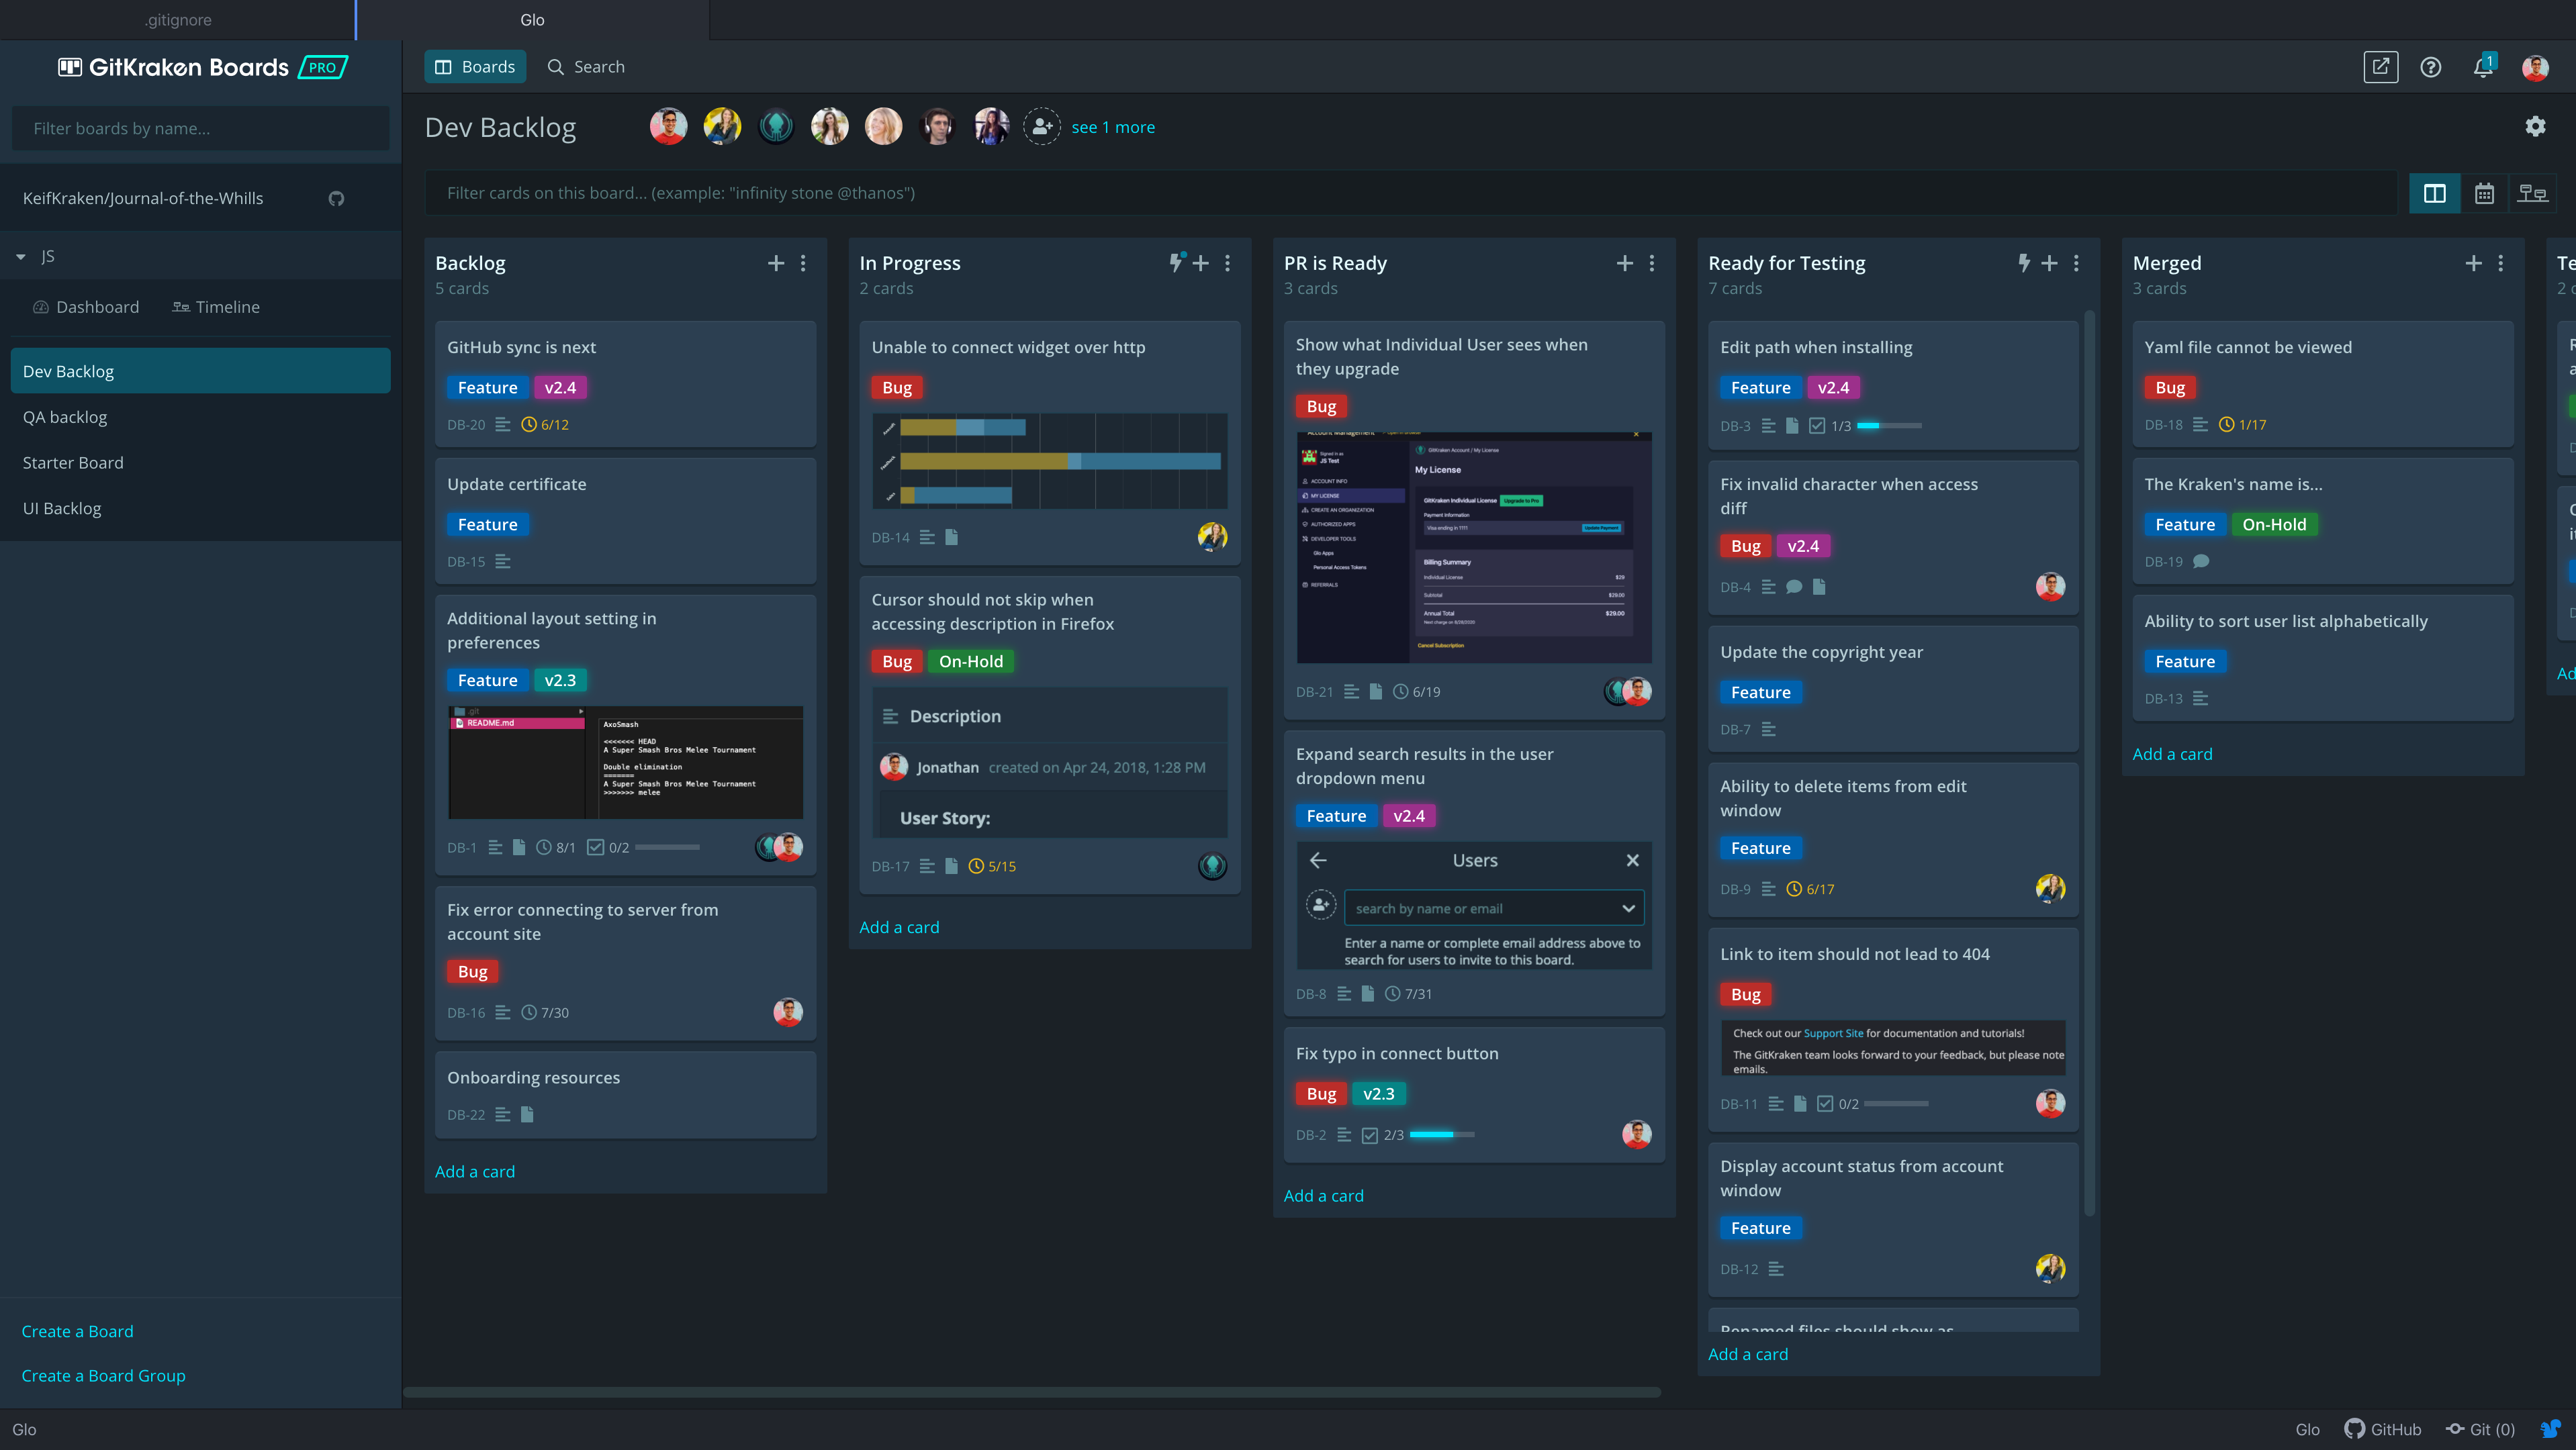Open In Progress column automation bolt
The width and height of the screenshot is (2576, 1450).
[x=1177, y=262]
